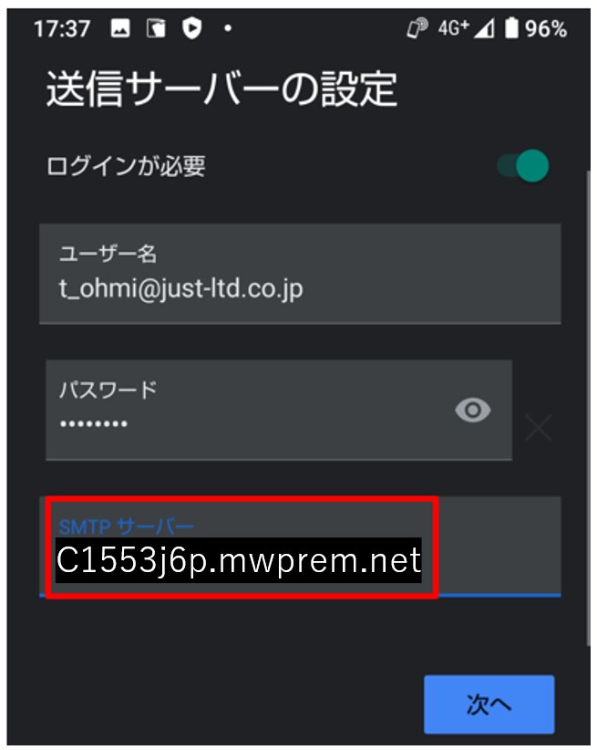
Task: Open the image notification icon in status bar
Action: click(120, 28)
